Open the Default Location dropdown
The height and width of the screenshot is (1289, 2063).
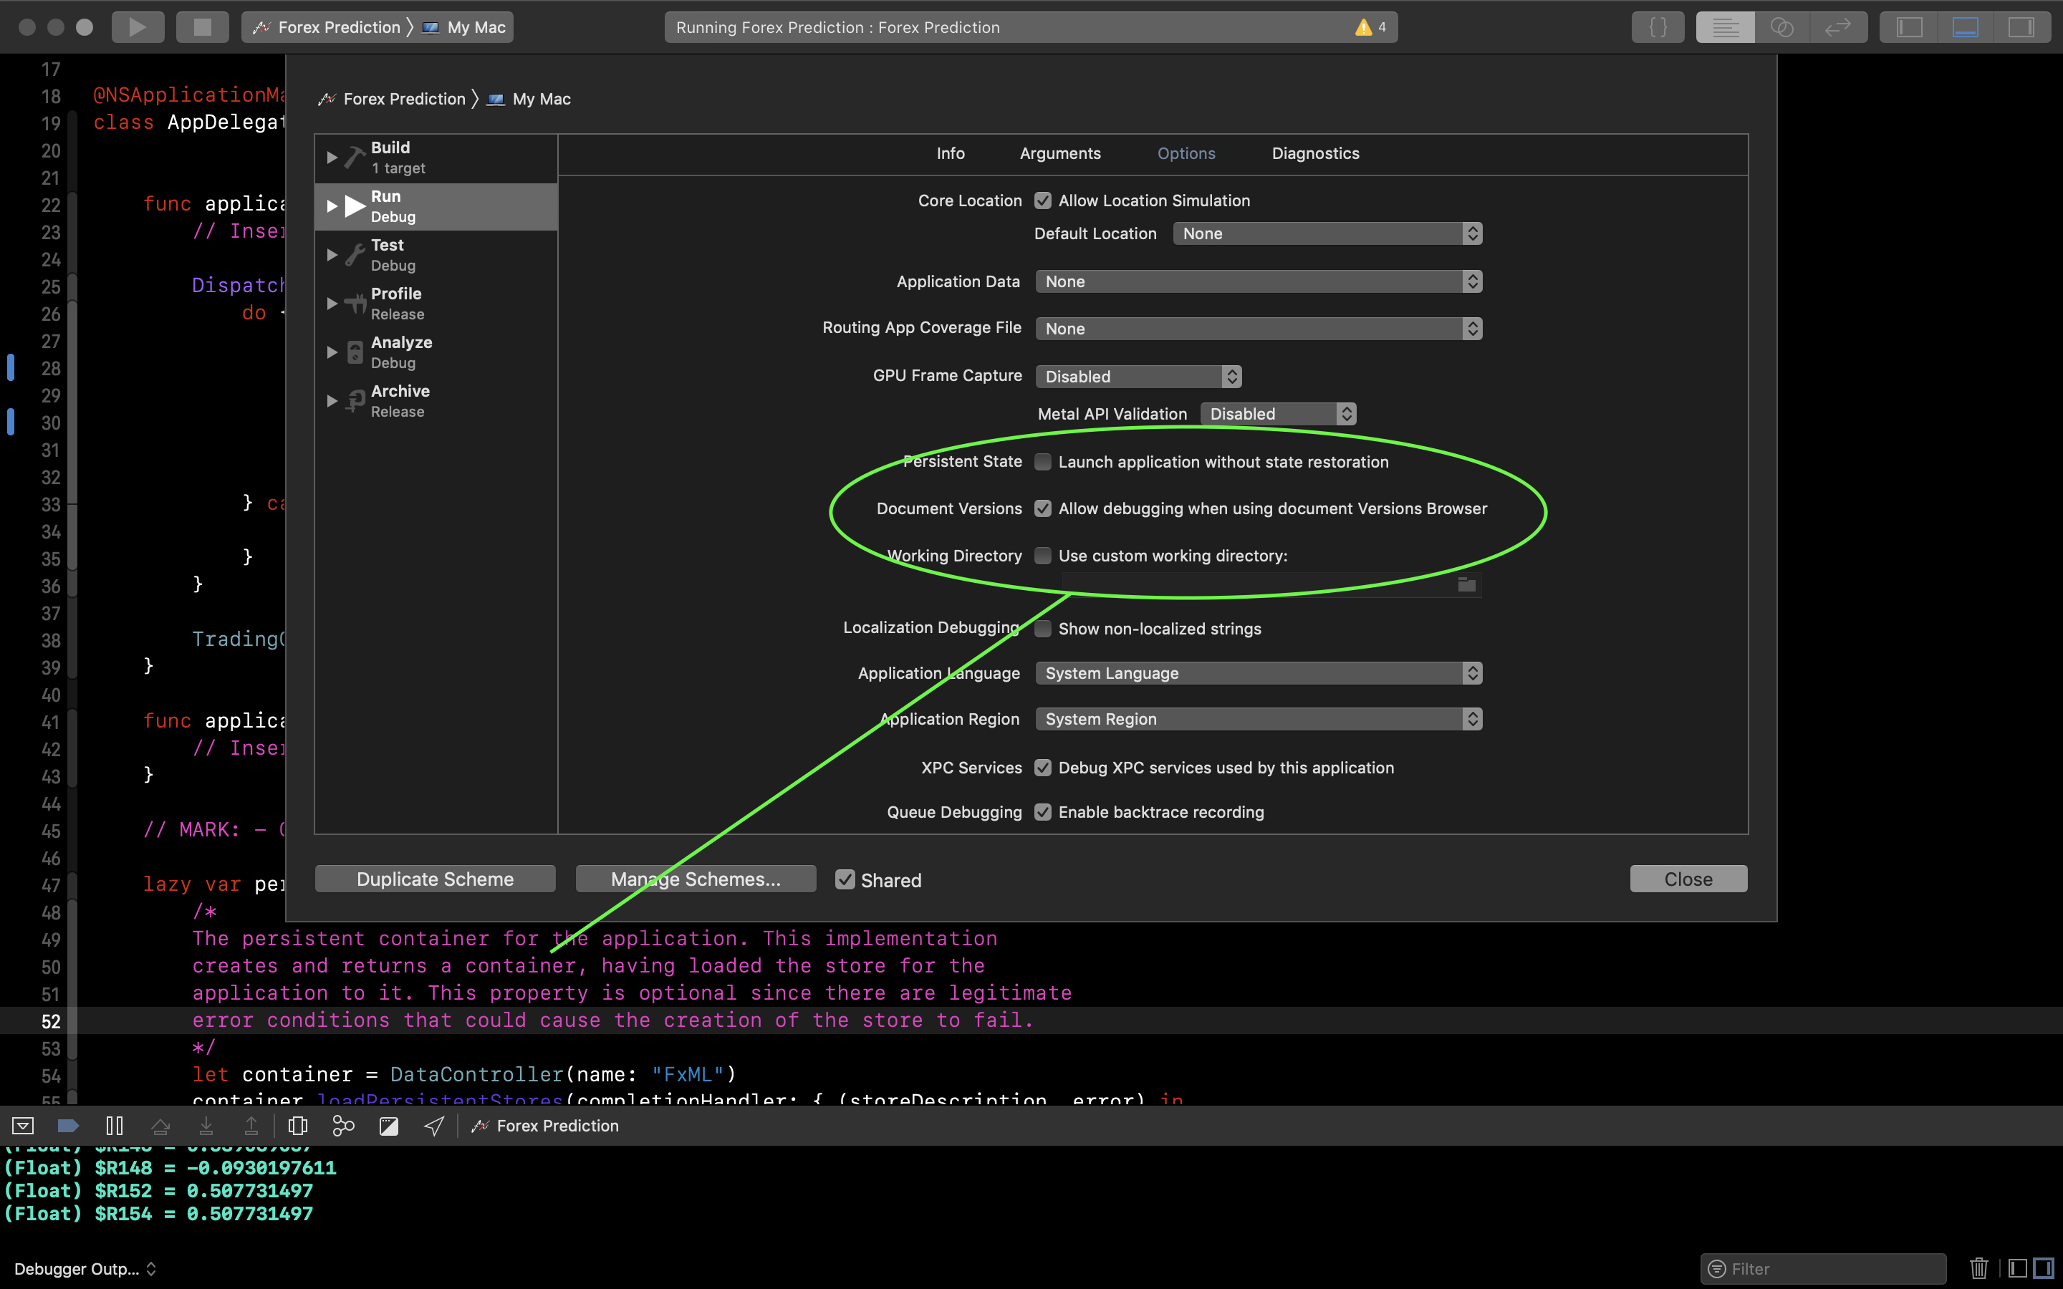pos(1327,233)
